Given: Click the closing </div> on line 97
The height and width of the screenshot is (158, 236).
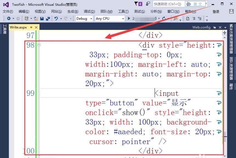Looking at the screenshot, I should [x=150, y=35].
